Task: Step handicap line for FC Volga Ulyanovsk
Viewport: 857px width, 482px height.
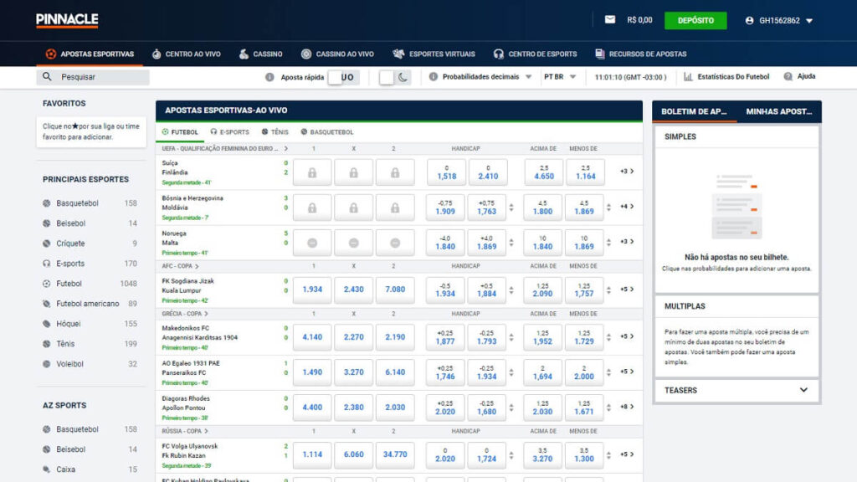Action: tap(511, 454)
